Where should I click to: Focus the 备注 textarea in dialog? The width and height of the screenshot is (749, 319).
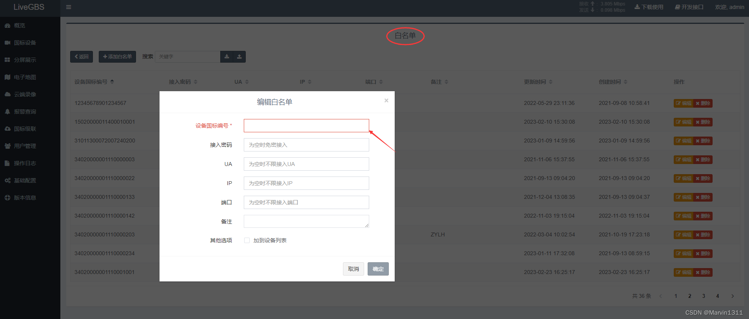(x=306, y=222)
